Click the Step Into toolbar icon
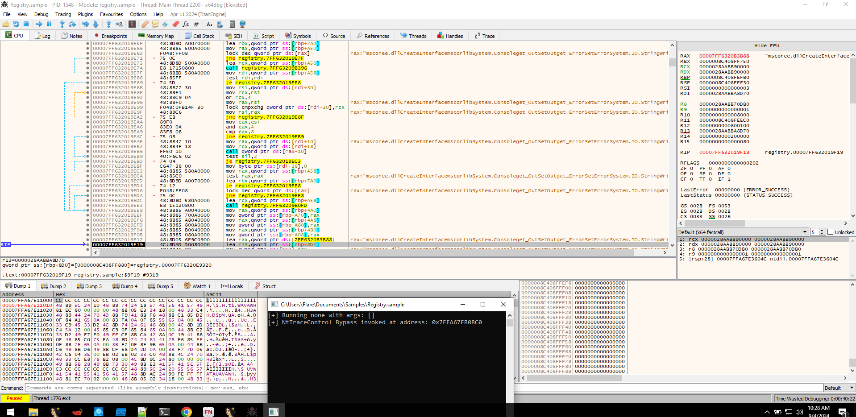 pyautogui.click(x=62, y=24)
